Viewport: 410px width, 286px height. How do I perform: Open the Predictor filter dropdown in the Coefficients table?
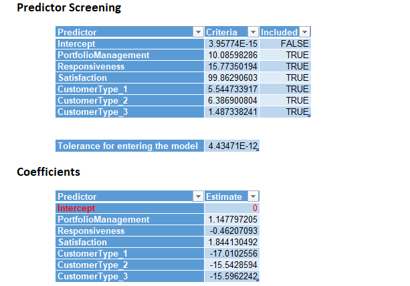(x=198, y=196)
